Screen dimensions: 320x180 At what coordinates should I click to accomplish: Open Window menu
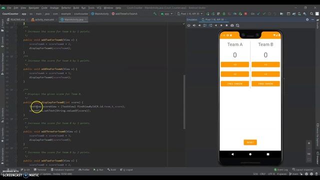pos(108,8)
